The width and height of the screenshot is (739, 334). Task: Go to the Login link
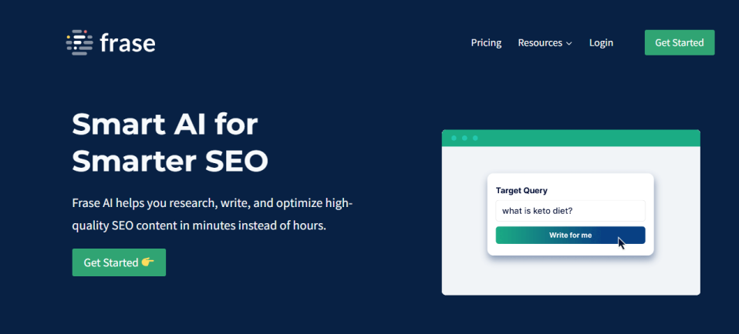(601, 43)
